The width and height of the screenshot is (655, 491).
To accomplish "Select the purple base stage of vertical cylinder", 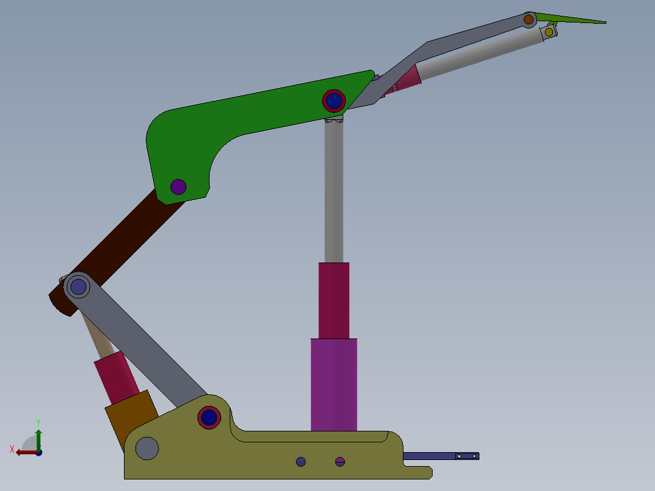I will tap(334, 385).
